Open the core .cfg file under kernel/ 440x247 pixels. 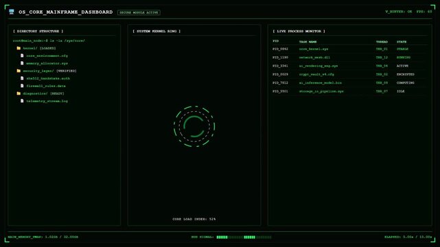tap(47, 56)
